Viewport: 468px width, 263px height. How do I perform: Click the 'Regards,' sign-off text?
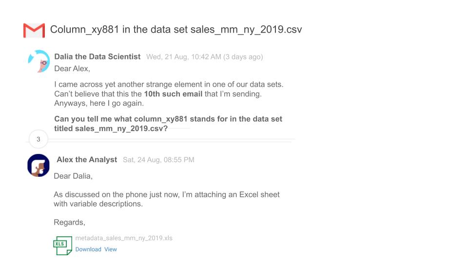tap(69, 222)
